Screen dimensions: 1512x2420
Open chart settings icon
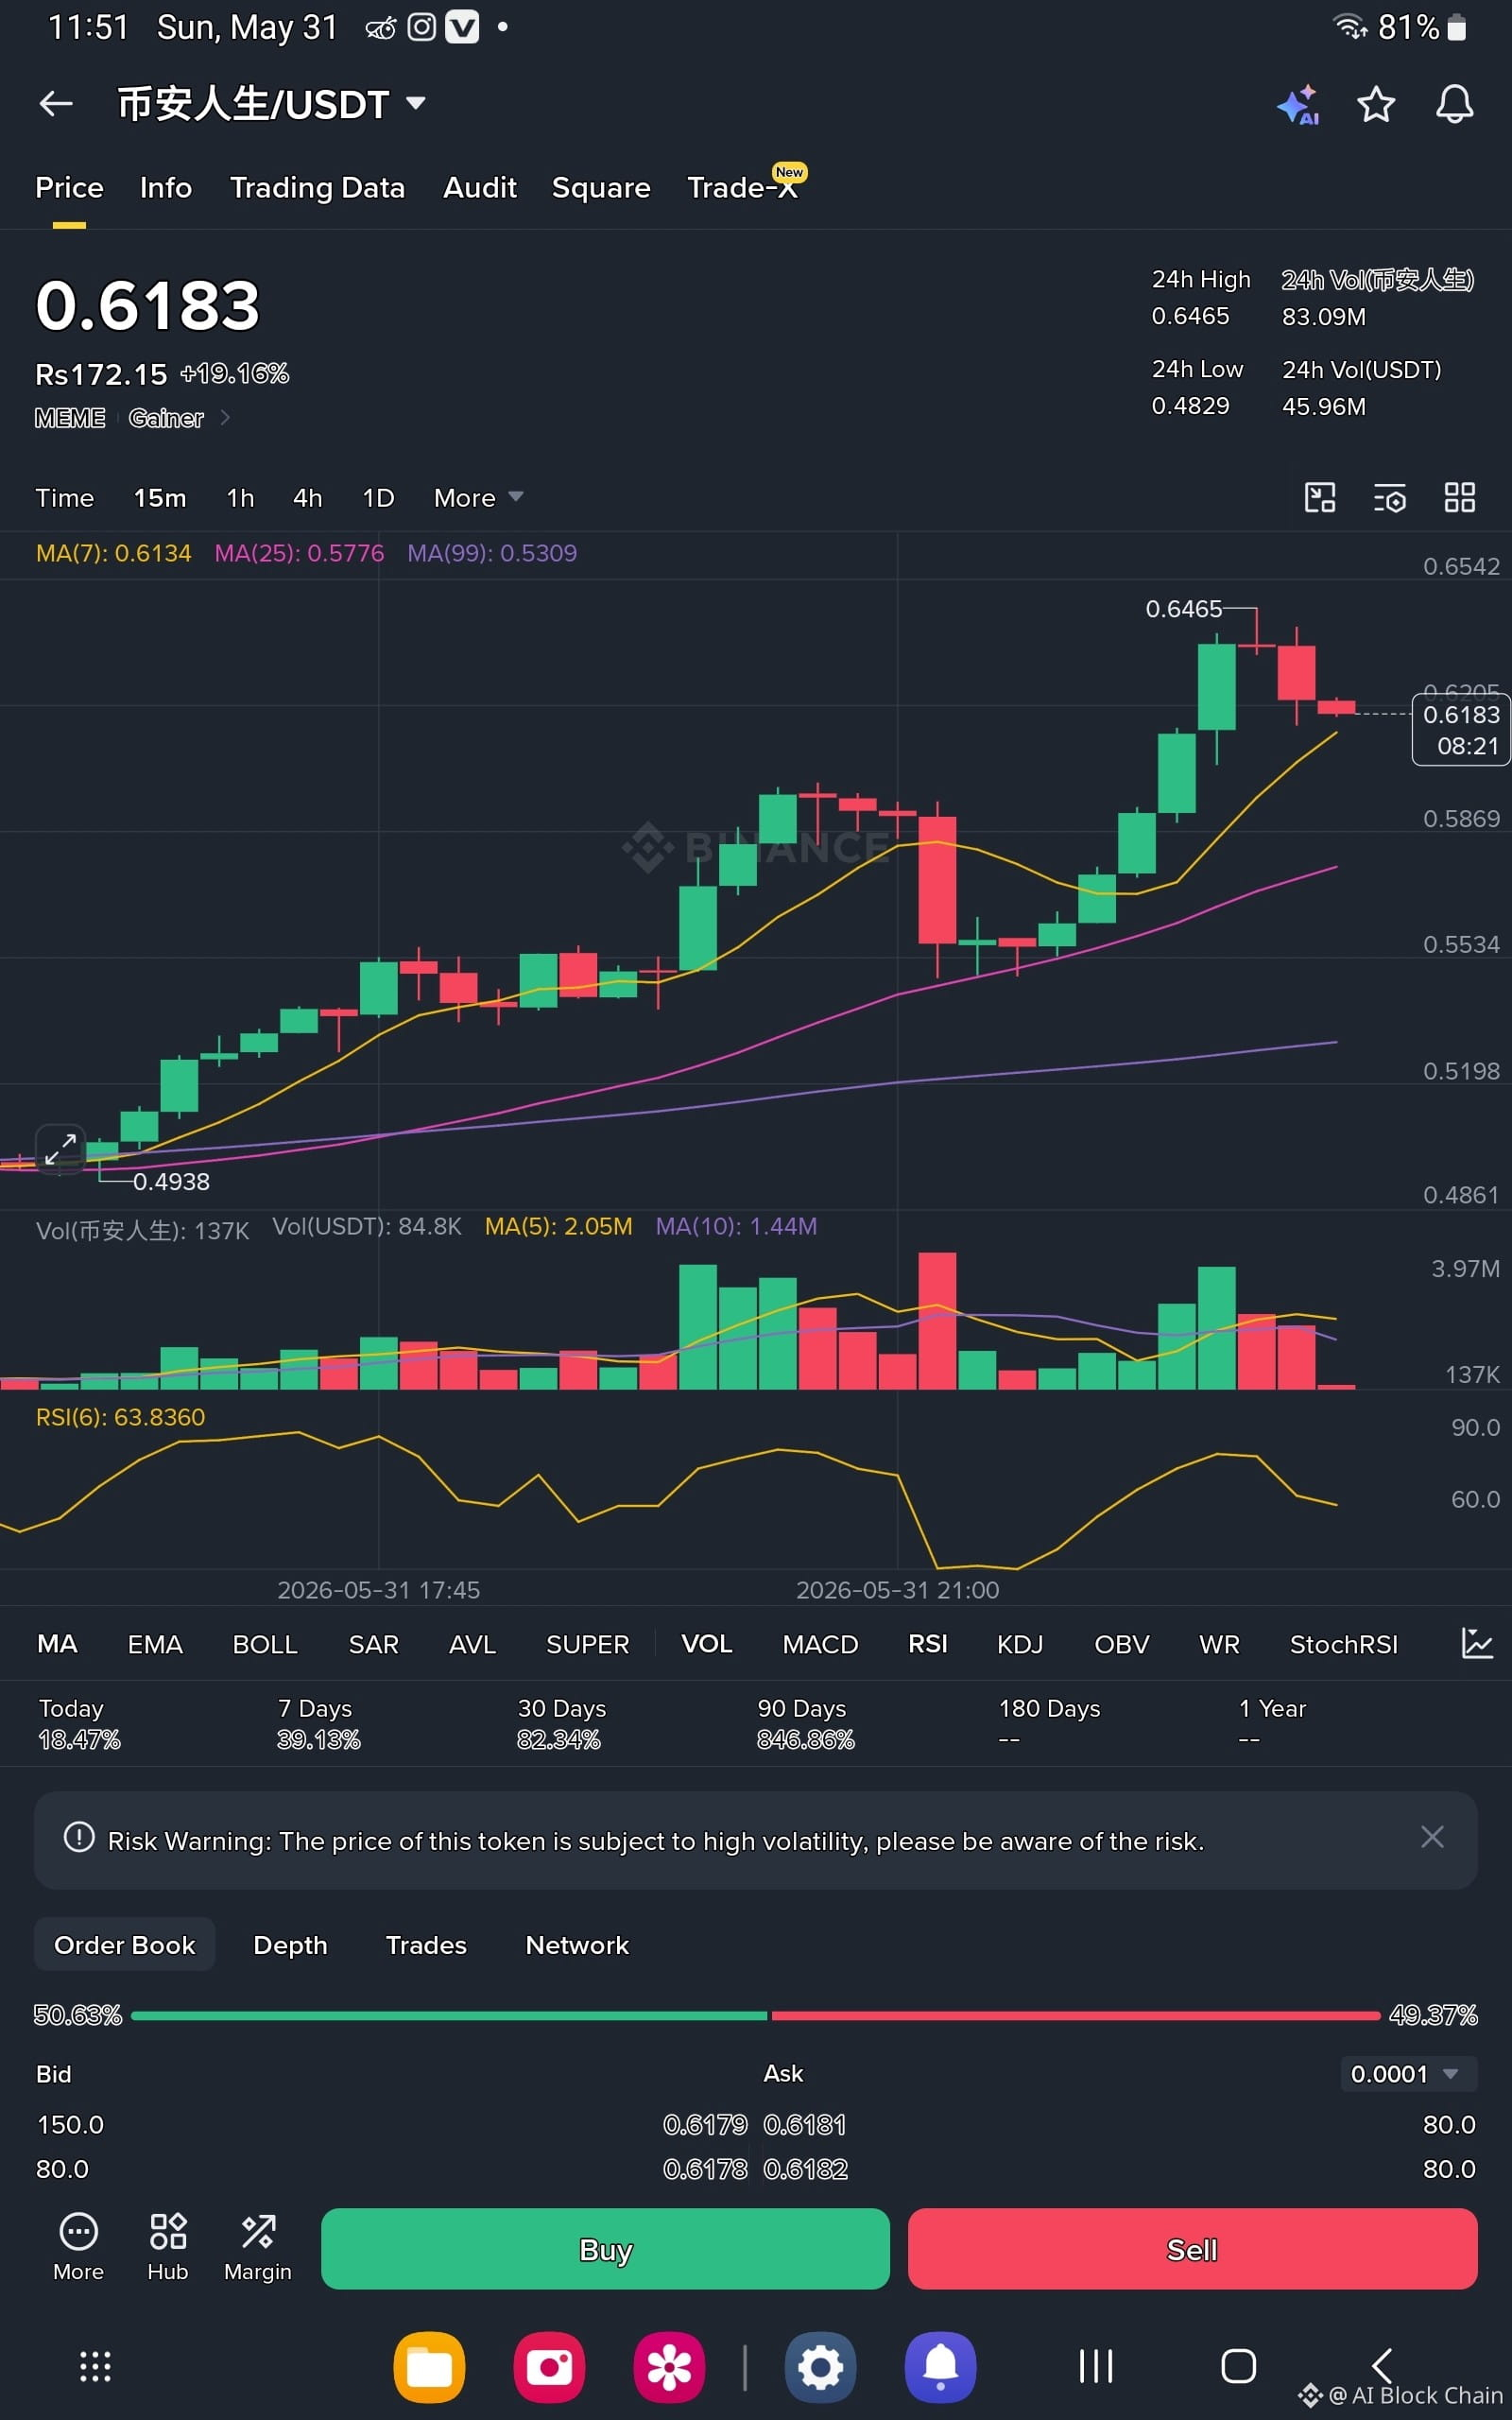[1390, 497]
